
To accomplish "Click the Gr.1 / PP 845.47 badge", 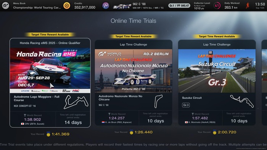I will [x=179, y=6].
